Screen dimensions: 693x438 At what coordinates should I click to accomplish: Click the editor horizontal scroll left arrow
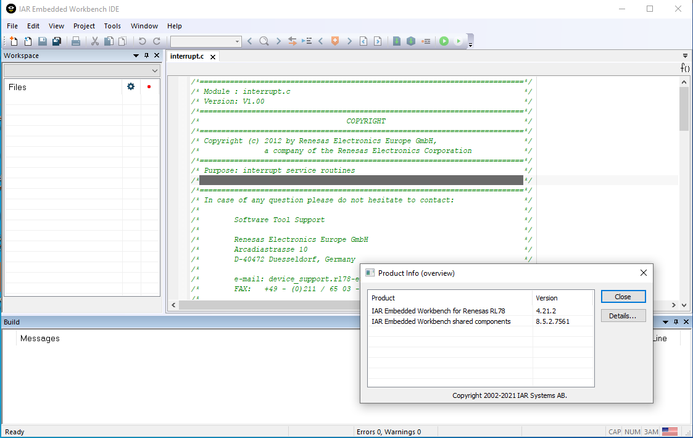173,305
